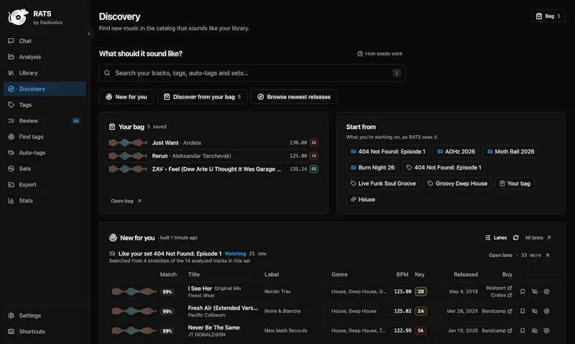This screenshot has height=344, width=575.
Task: Sort by the Released column header
Action: pyautogui.click(x=466, y=274)
